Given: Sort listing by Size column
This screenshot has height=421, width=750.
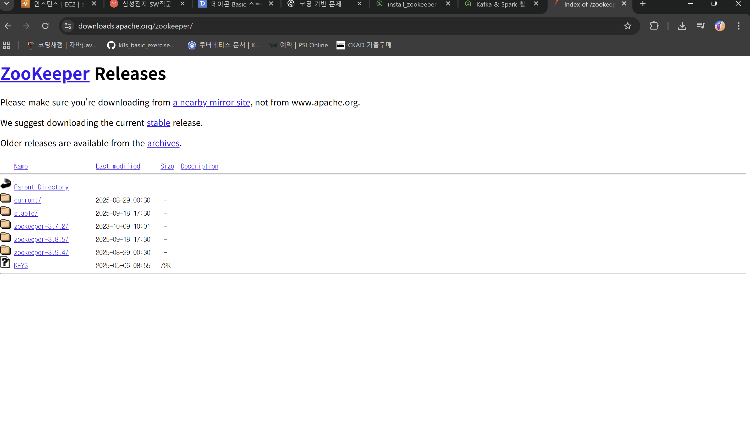Looking at the screenshot, I should click(x=167, y=166).
